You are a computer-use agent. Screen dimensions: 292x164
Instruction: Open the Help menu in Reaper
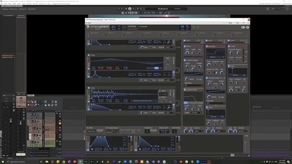pyautogui.click(x=49, y=4)
